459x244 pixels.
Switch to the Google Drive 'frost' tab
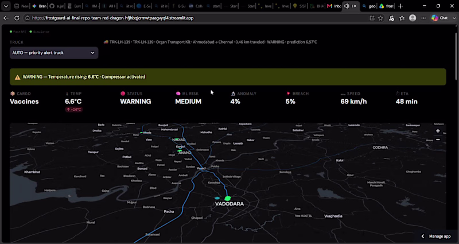pyautogui.click(x=386, y=6)
